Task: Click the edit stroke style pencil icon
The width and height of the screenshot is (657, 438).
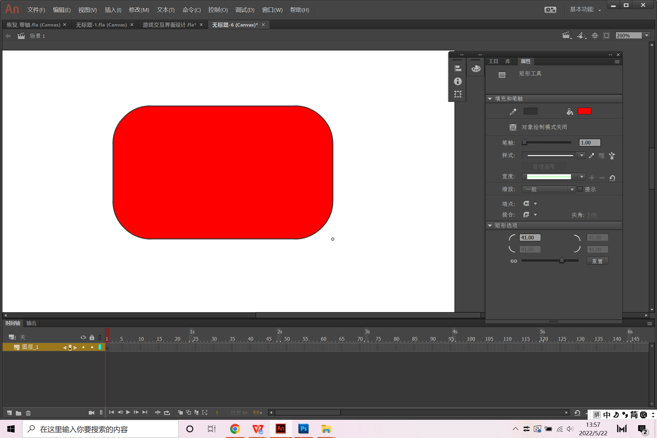Action: click(x=591, y=156)
